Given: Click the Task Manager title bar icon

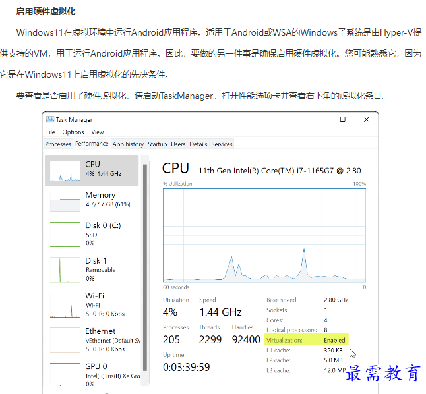Looking at the screenshot, I should pyautogui.click(x=50, y=119).
